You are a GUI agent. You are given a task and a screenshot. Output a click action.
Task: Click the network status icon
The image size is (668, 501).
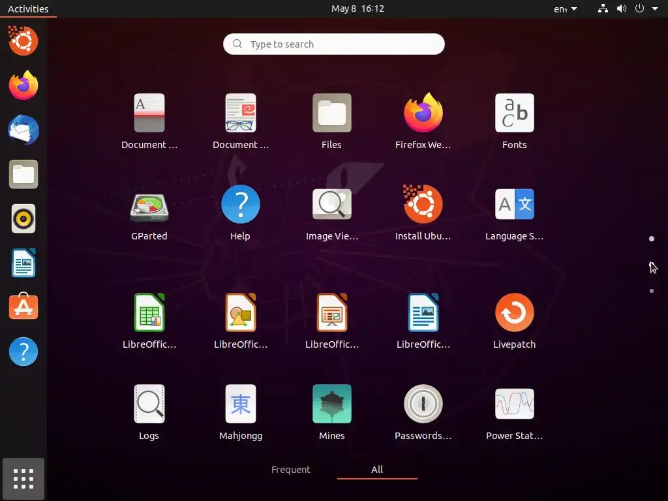603,8
